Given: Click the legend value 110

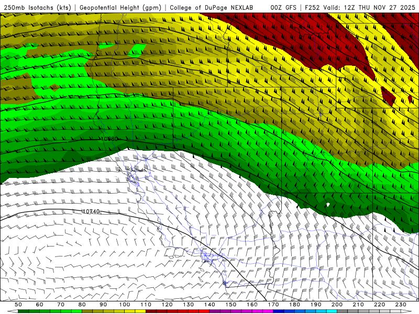Looking at the screenshot, I should 146,305.
